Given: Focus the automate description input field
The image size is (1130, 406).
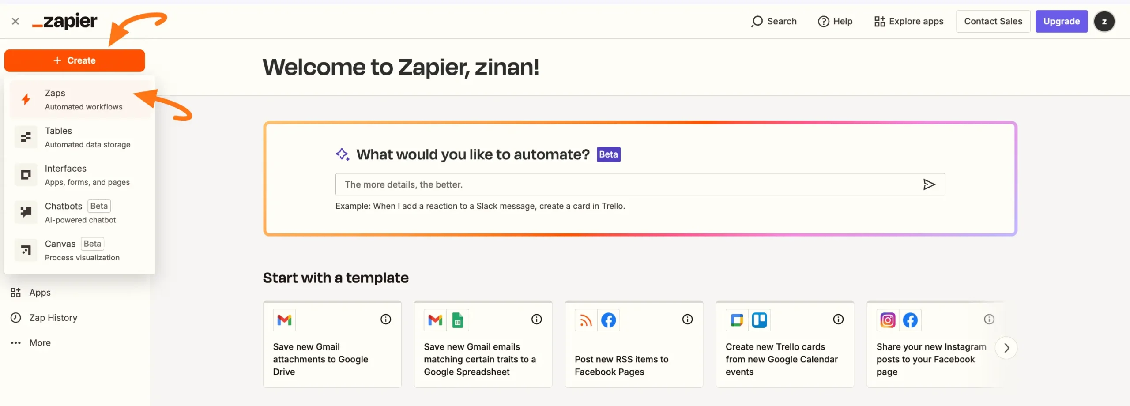Looking at the screenshot, I should click(627, 184).
